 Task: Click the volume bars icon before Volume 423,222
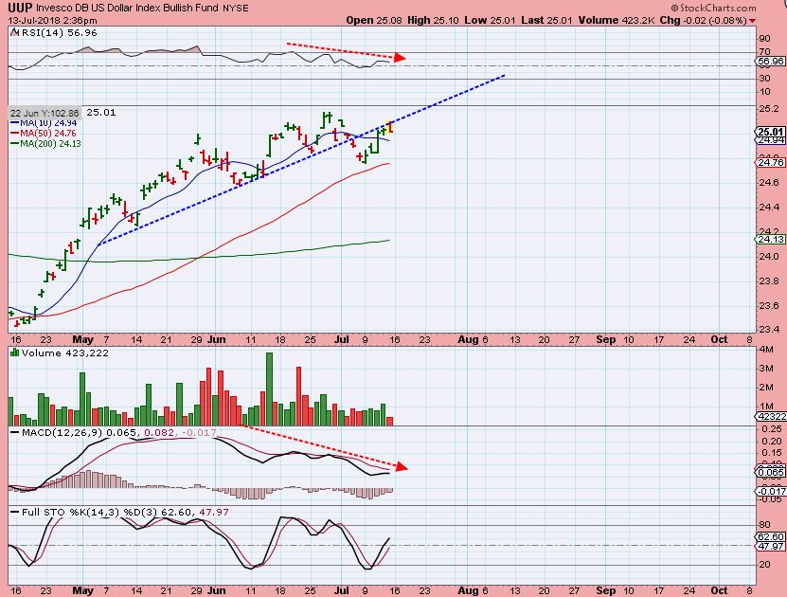pos(14,353)
